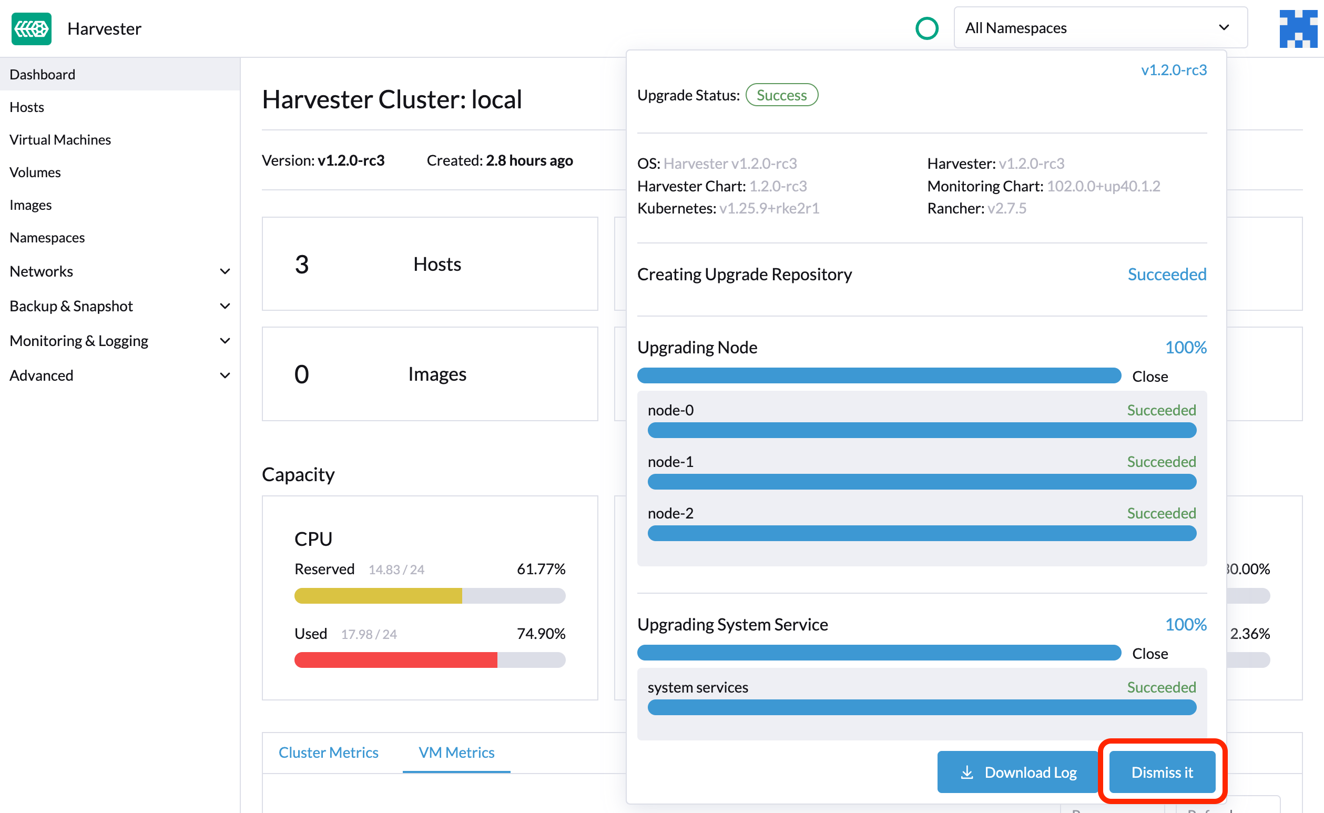Open the Hosts count card

tap(430, 264)
